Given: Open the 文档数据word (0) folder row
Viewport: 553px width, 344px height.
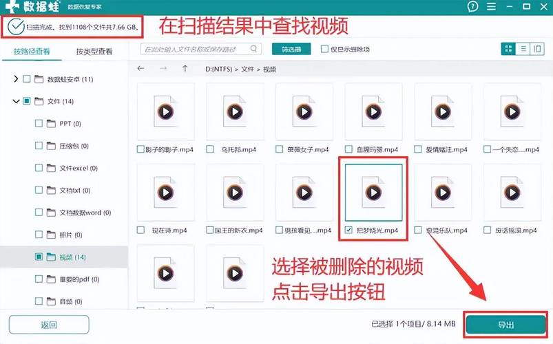Looking at the screenshot, I should 64,213.
